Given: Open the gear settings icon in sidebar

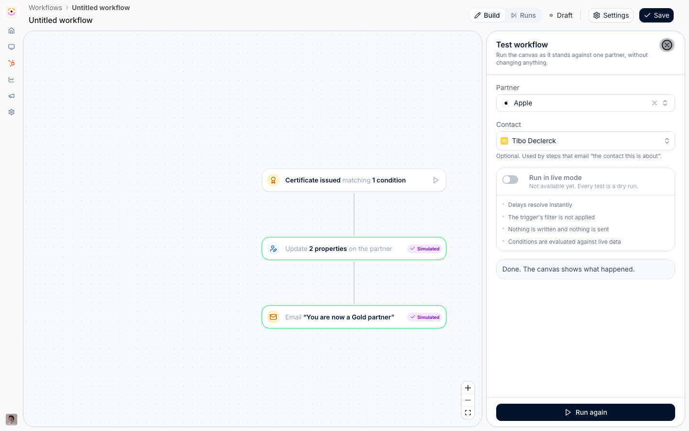Looking at the screenshot, I should click(x=11, y=112).
